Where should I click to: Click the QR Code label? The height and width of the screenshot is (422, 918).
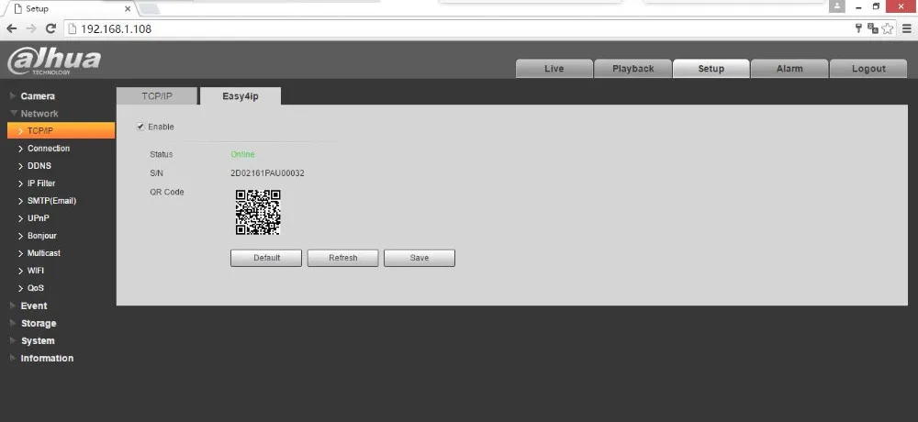167,192
